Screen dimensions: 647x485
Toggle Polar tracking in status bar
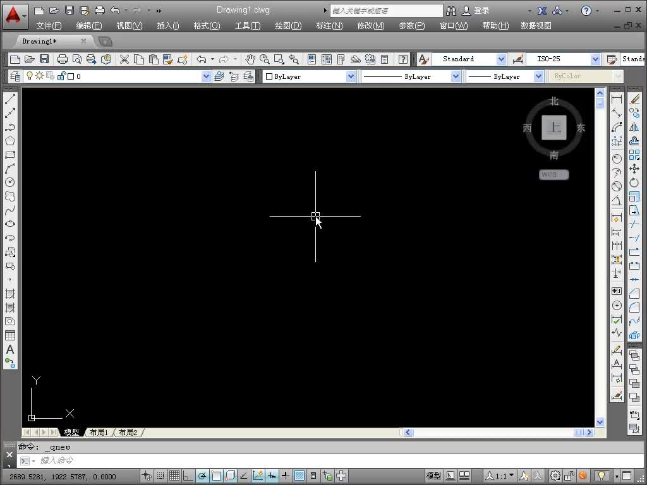[202, 476]
